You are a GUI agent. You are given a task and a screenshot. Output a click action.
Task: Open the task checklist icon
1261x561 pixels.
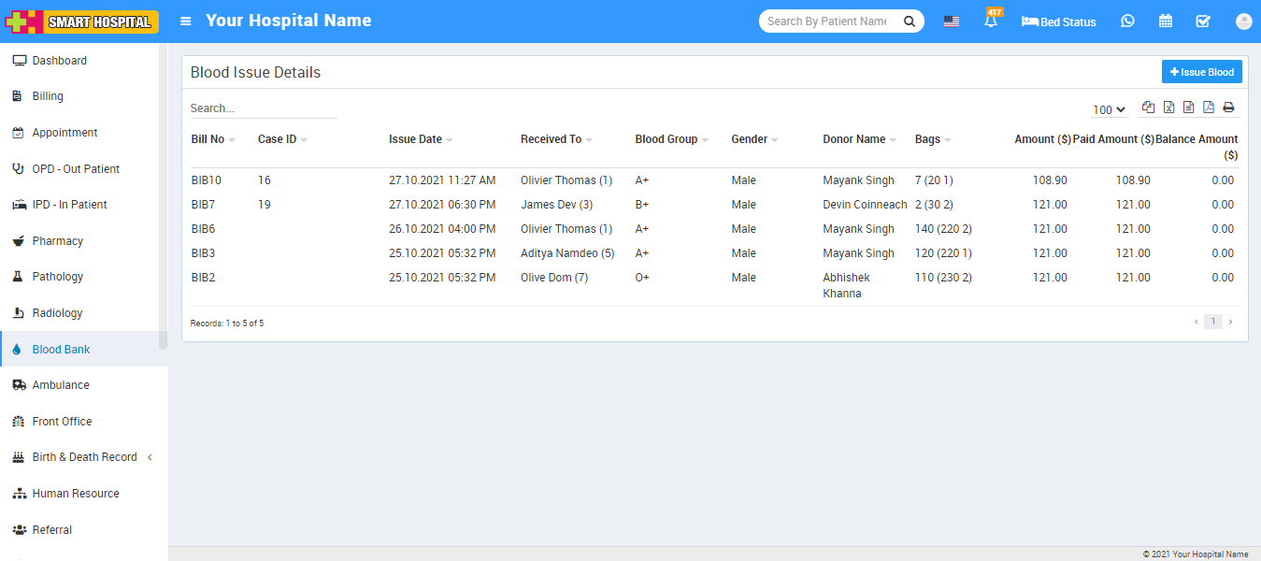pos(1203,22)
